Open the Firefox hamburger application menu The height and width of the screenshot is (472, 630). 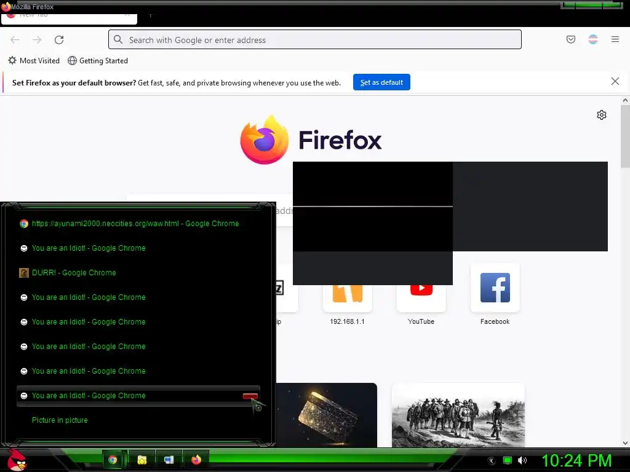(x=615, y=39)
